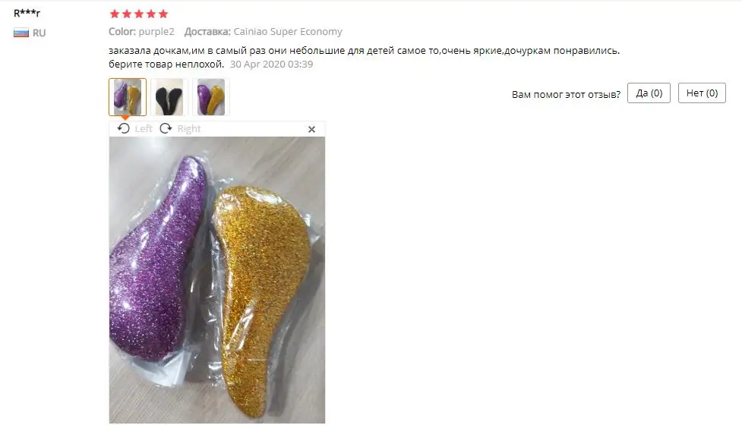742x434 pixels.
Task: Click the third red star in the rating
Action: coord(139,14)
